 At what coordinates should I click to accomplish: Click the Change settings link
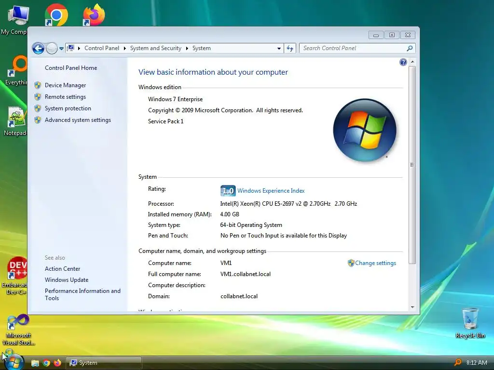(375, 263)
